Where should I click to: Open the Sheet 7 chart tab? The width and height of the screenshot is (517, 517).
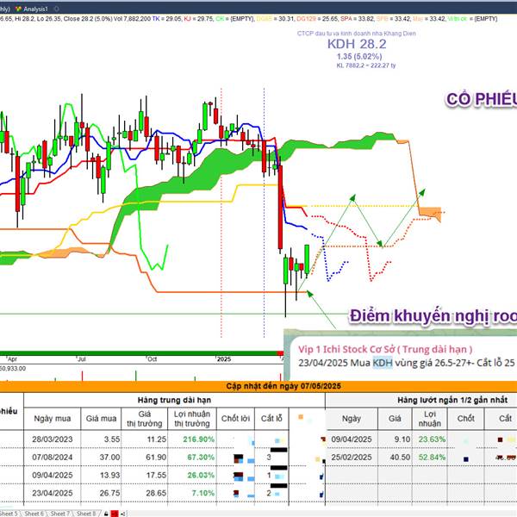(x=59, y=514)
